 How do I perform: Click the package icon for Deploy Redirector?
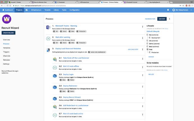(55, 87)
